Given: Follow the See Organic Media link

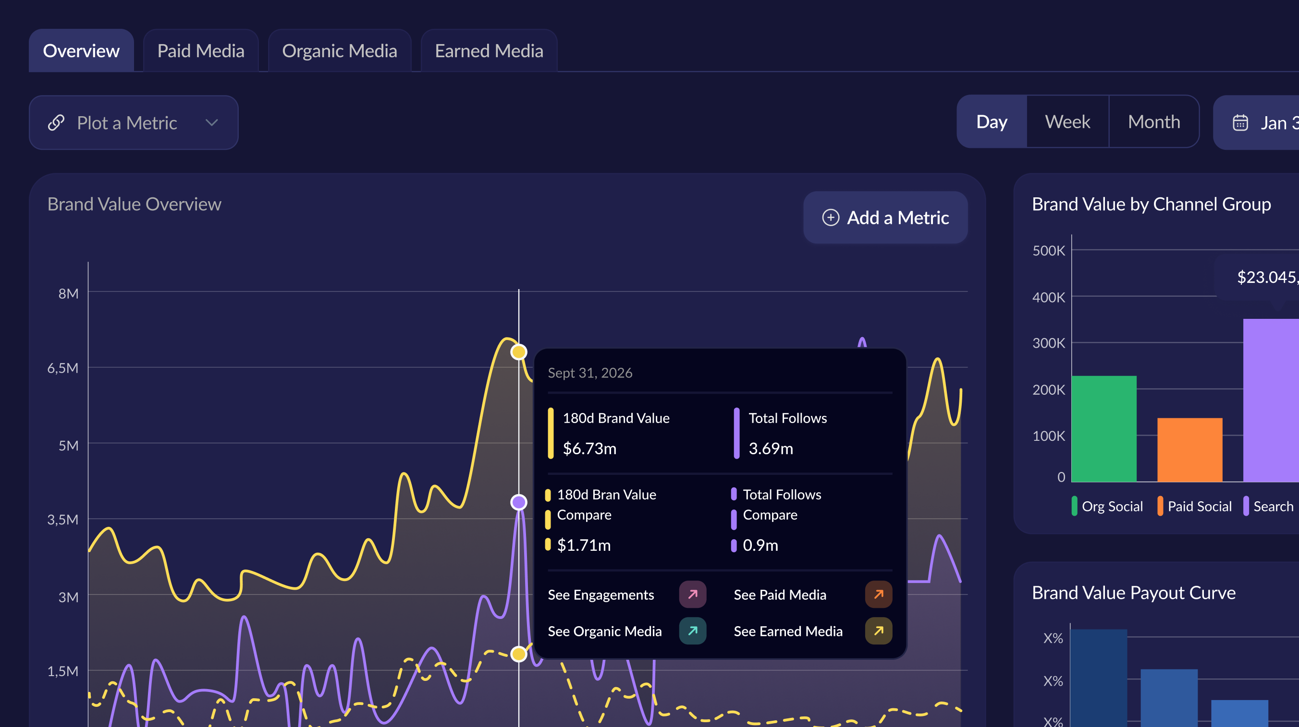Looking at the screenshot, I should coord(604,630).
